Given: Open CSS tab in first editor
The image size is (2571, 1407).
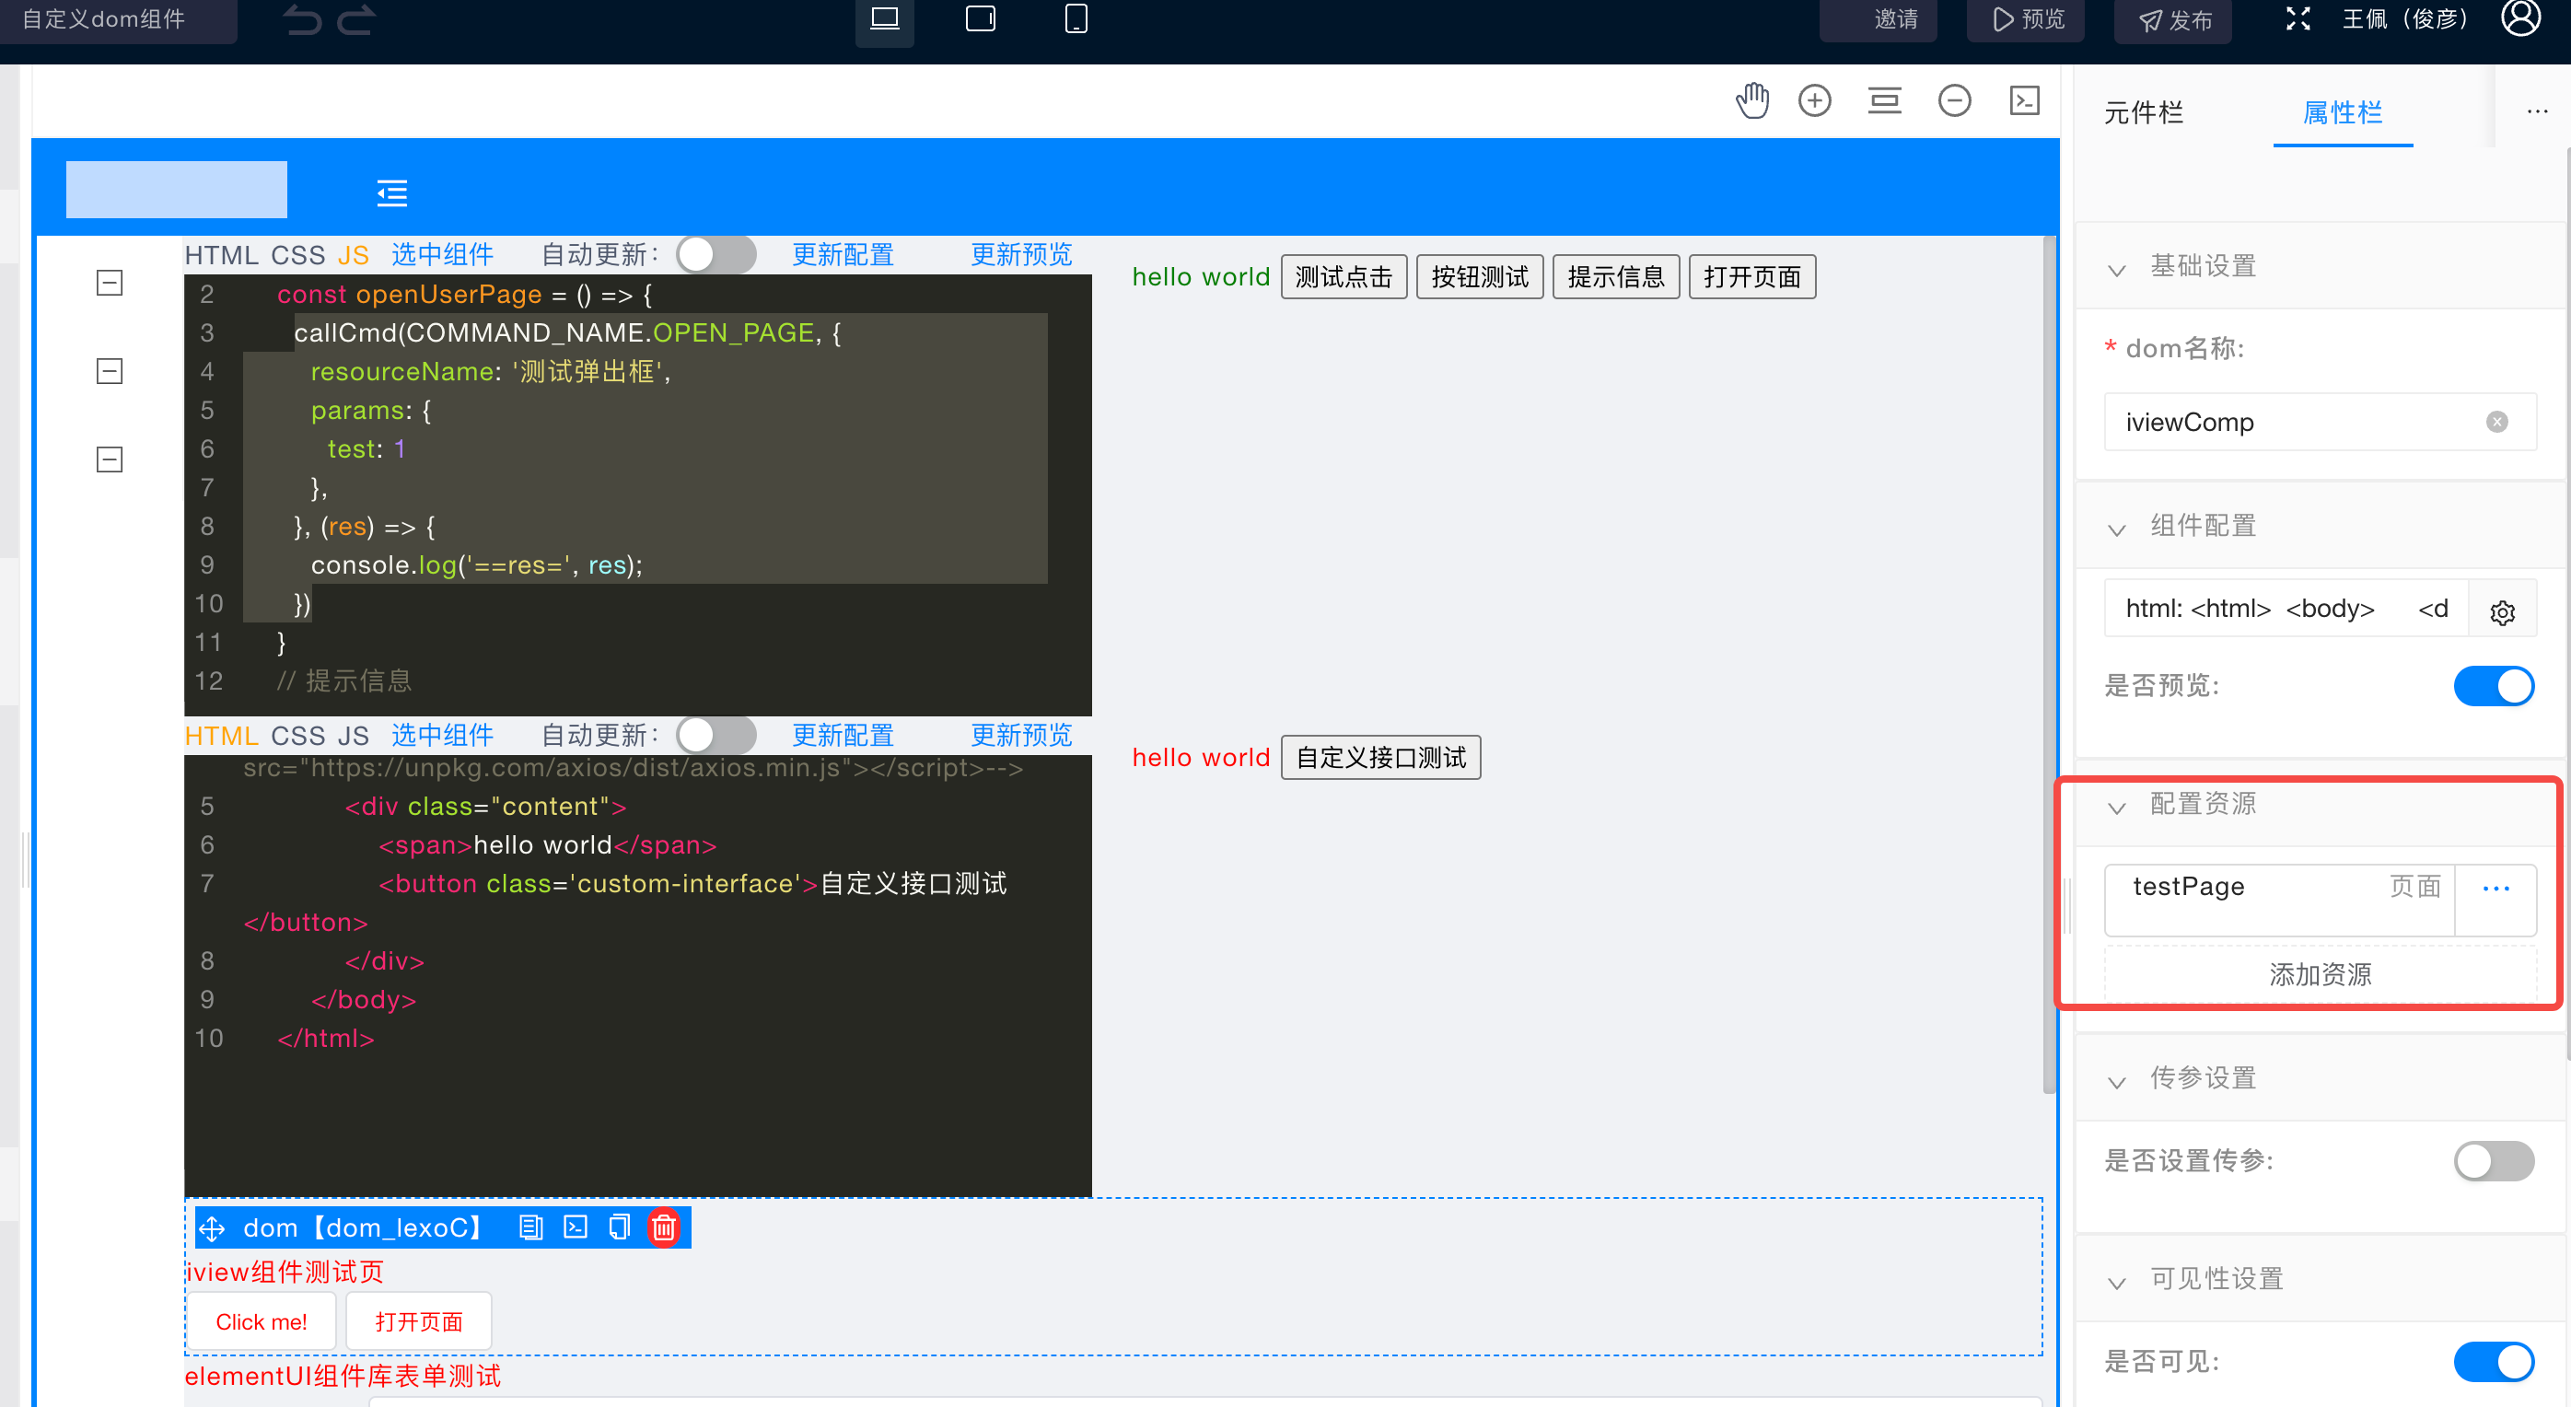Looking at the screenshot, I should (x=297, y=255).
